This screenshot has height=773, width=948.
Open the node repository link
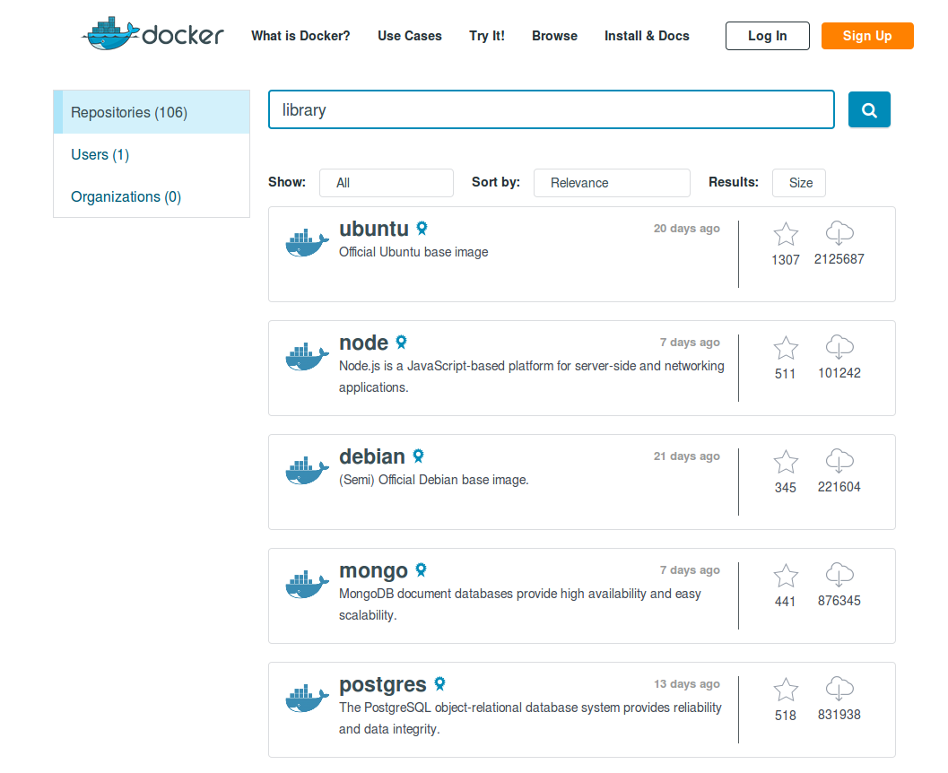pos(363,343)
